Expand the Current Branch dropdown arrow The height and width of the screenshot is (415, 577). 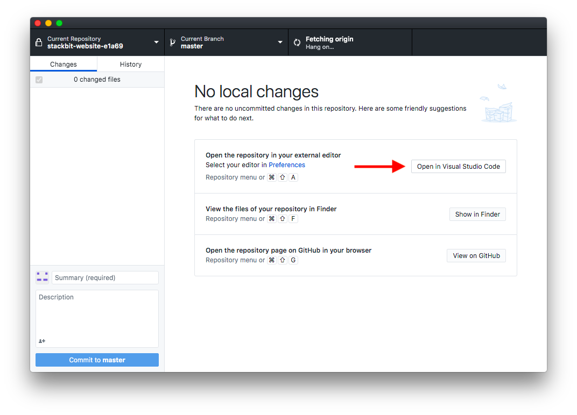tap(280, 42)
